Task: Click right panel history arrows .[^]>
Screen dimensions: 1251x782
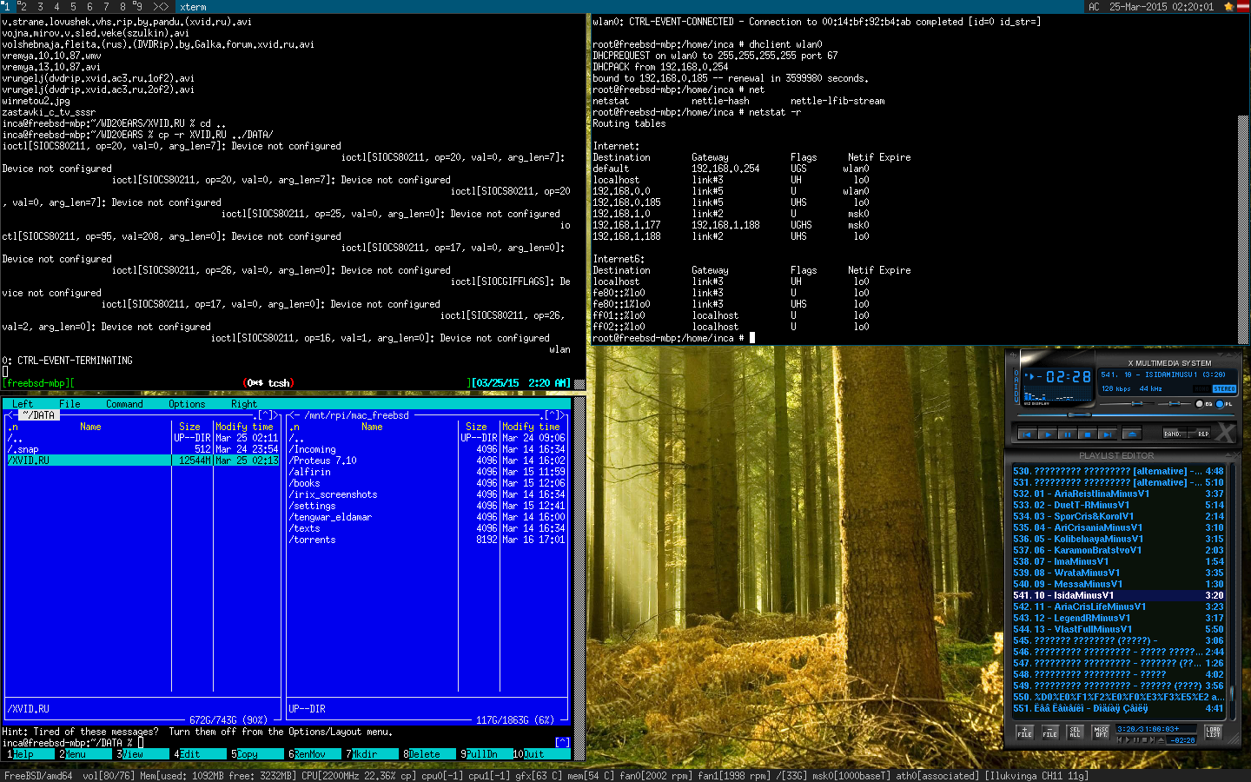Action: [x=552, y=415]
